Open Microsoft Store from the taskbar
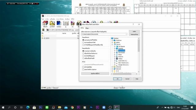The height and width of the screenshot is (110, 196). (x=34, y=107)
